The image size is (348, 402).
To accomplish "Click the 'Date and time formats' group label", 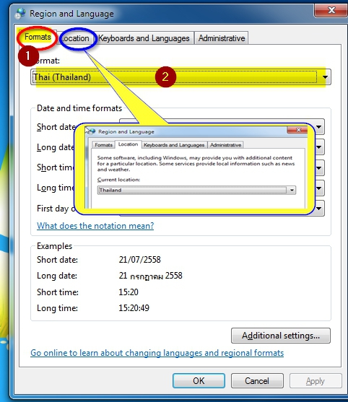I will [x=79, y=108].
